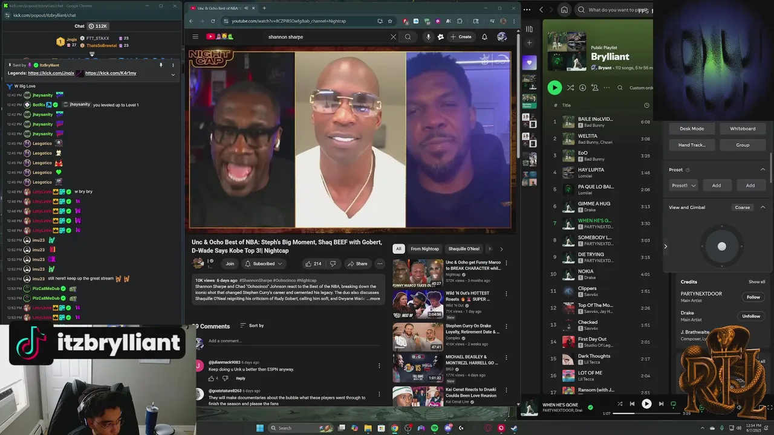Viewport: 774px width, 435px height.
Task: Toggle shuffle on the Brylliant playlist header
Action: coord(570,88)
